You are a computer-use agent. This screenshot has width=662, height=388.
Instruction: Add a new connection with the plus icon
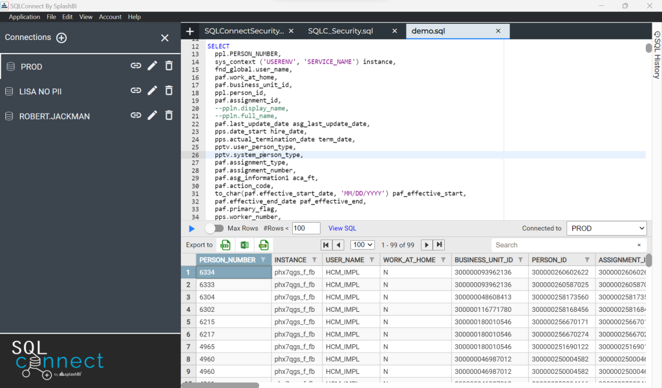click(x=61, y=37)
